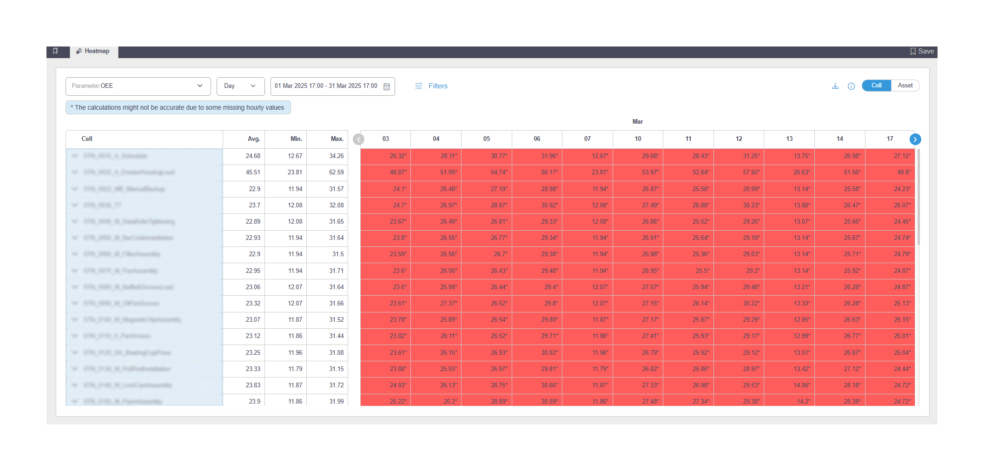
Task: Expand the row with average 23.12
Action: (74, 336)
